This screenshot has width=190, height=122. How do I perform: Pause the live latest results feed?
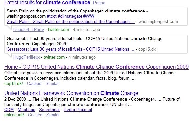pyautogui.click(x=99, y=3)
